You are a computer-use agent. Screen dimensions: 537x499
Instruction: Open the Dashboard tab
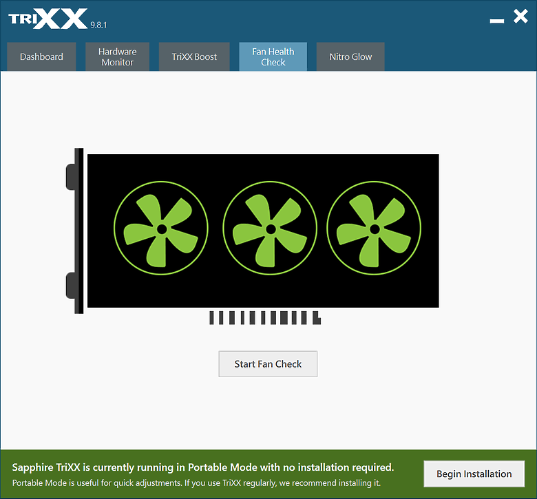click(x=41, y=57)
